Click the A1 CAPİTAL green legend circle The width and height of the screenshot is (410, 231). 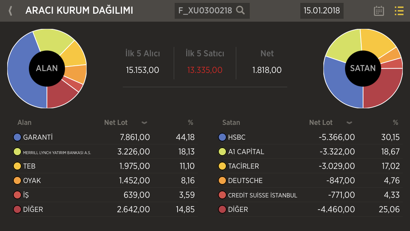pos(222,152)
